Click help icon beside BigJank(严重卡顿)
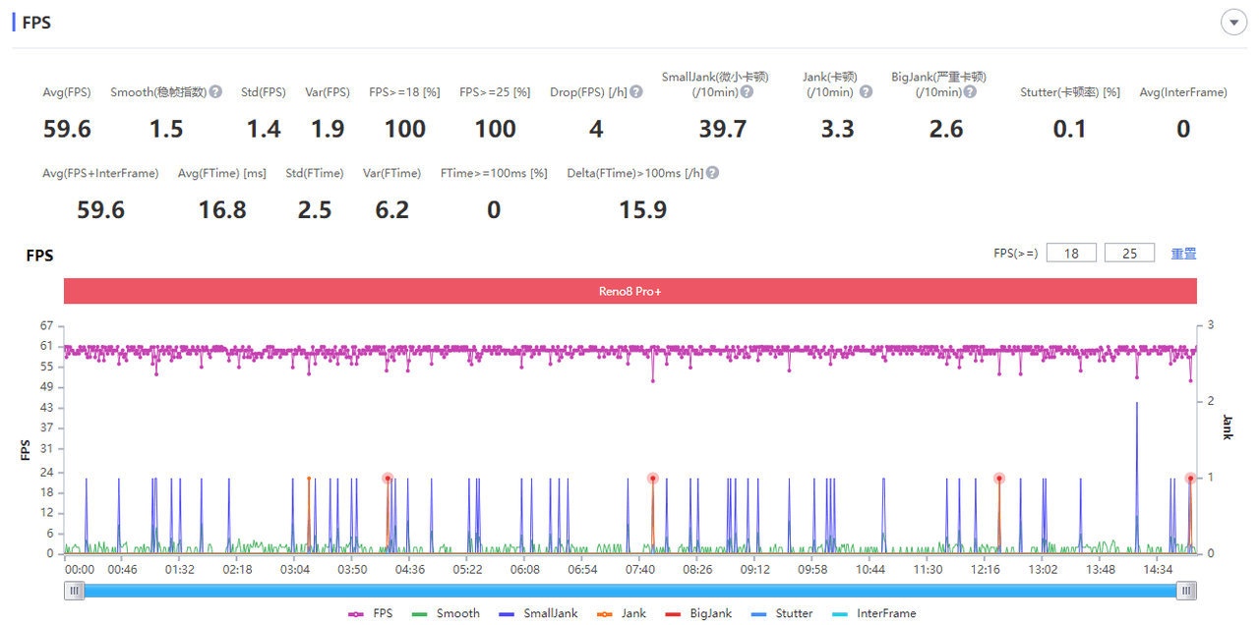Image resolution: width=1259 pixels, height=625 pixels. point(970,92)
